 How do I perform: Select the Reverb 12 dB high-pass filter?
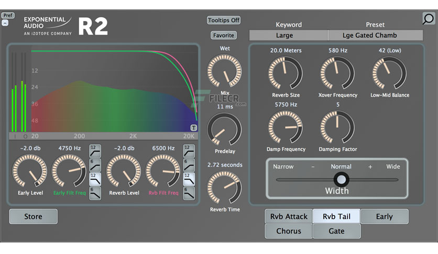(x=189, y=151)
